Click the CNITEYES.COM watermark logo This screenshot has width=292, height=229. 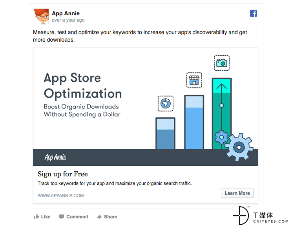click(261, 216)
